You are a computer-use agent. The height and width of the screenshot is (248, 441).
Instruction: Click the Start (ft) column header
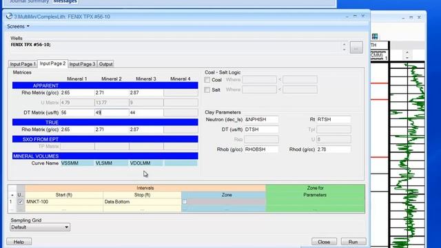click(64, 195)
